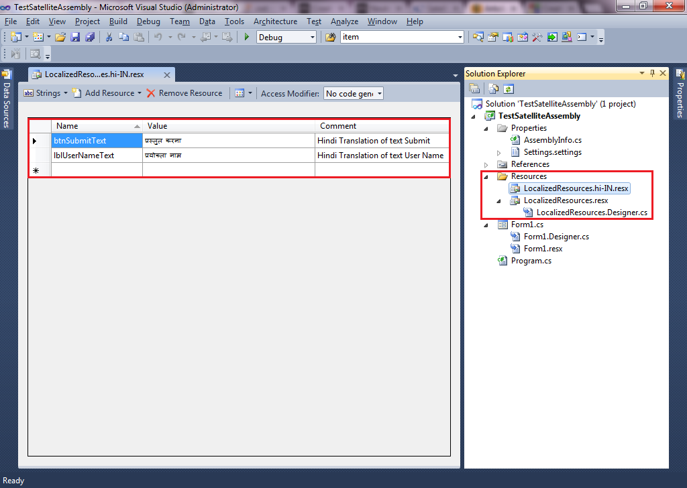Open the active files list dropdown arrow
The width and height of the screenshot is (687, 488).
456,75
